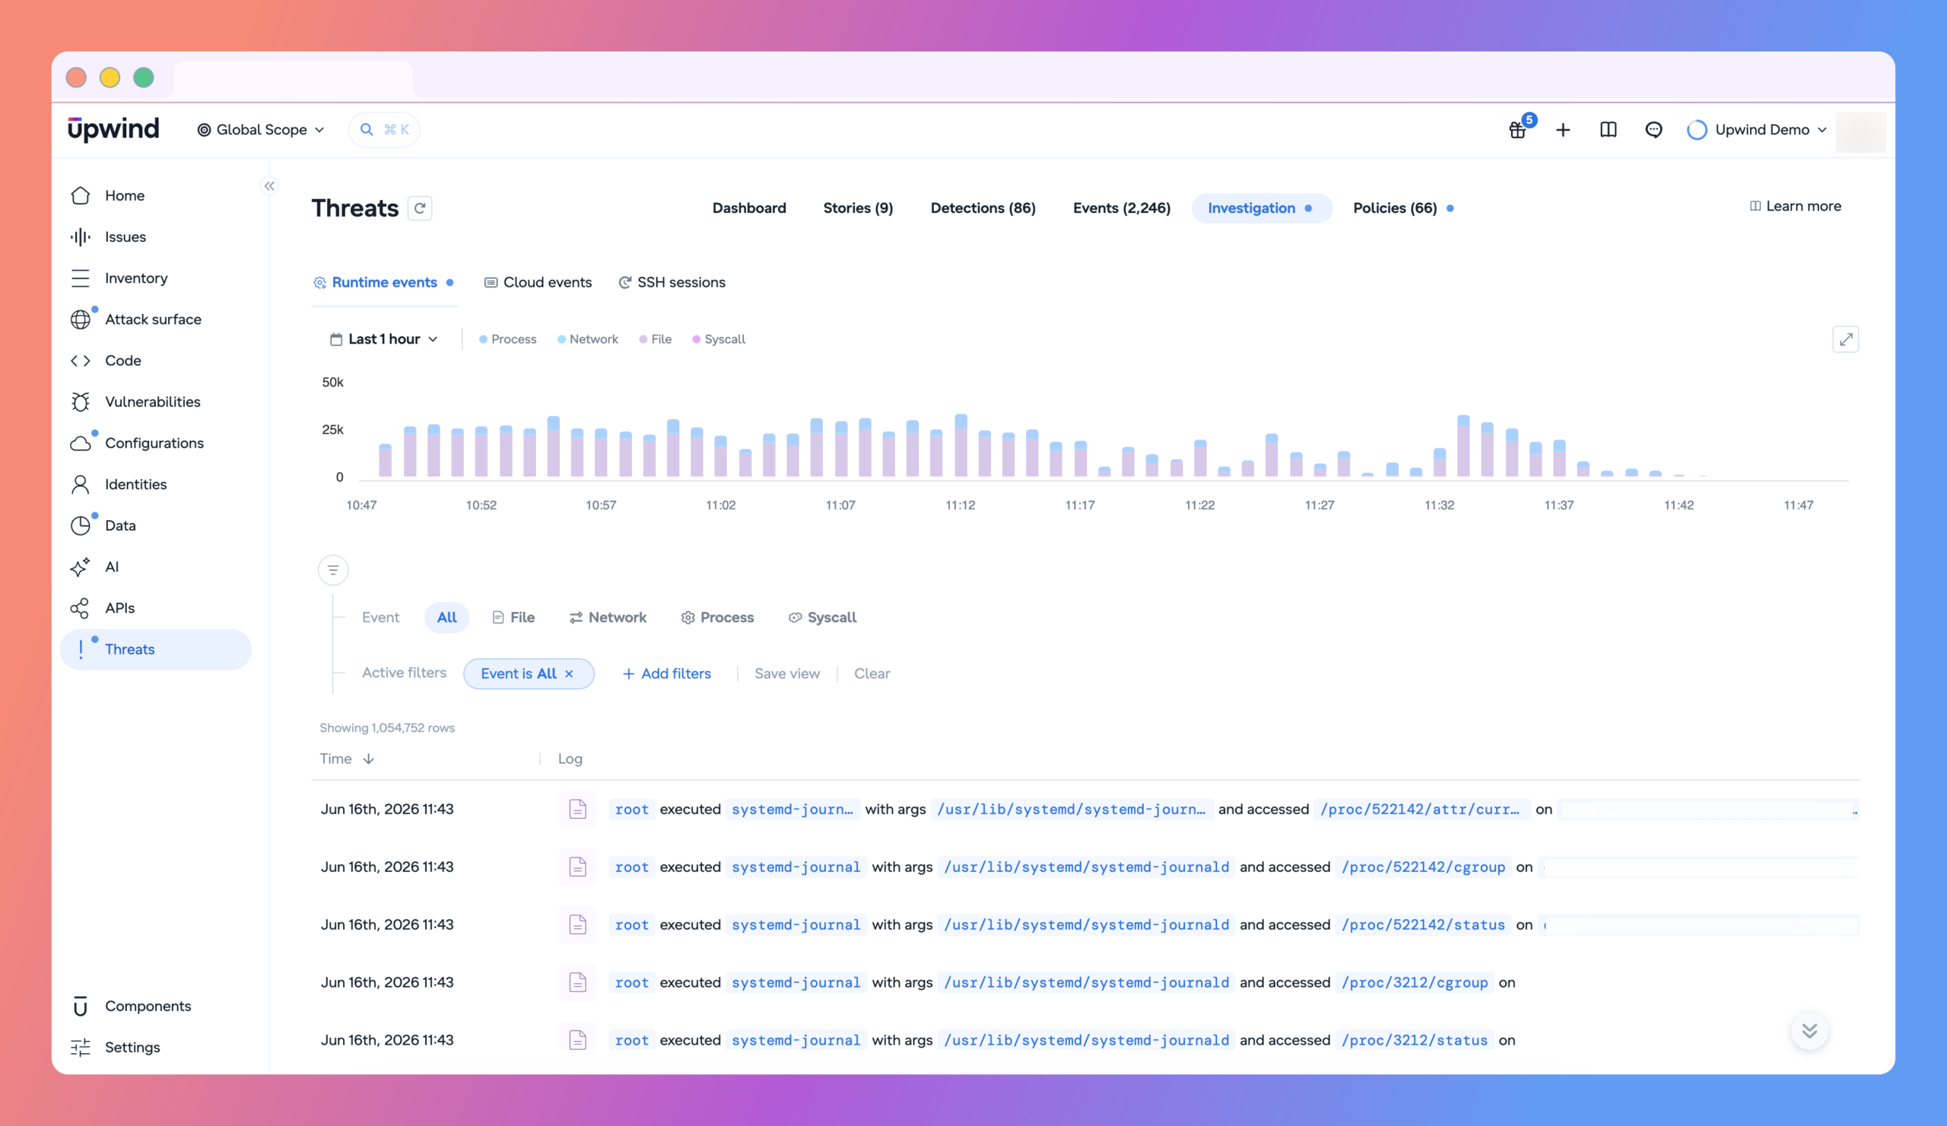Open the Global Scope dropdown
Image resolution: width=1947 pixels, height=1126 pixels.
tap(261, 130)
